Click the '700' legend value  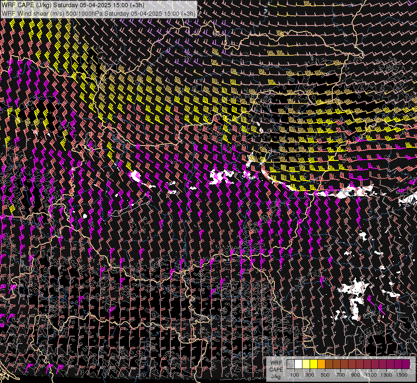[340, 375]
